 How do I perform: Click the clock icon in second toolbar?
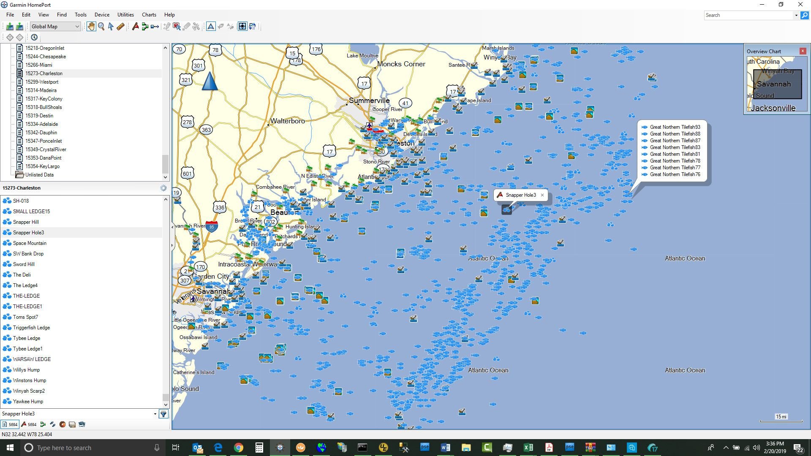[34, 37]
